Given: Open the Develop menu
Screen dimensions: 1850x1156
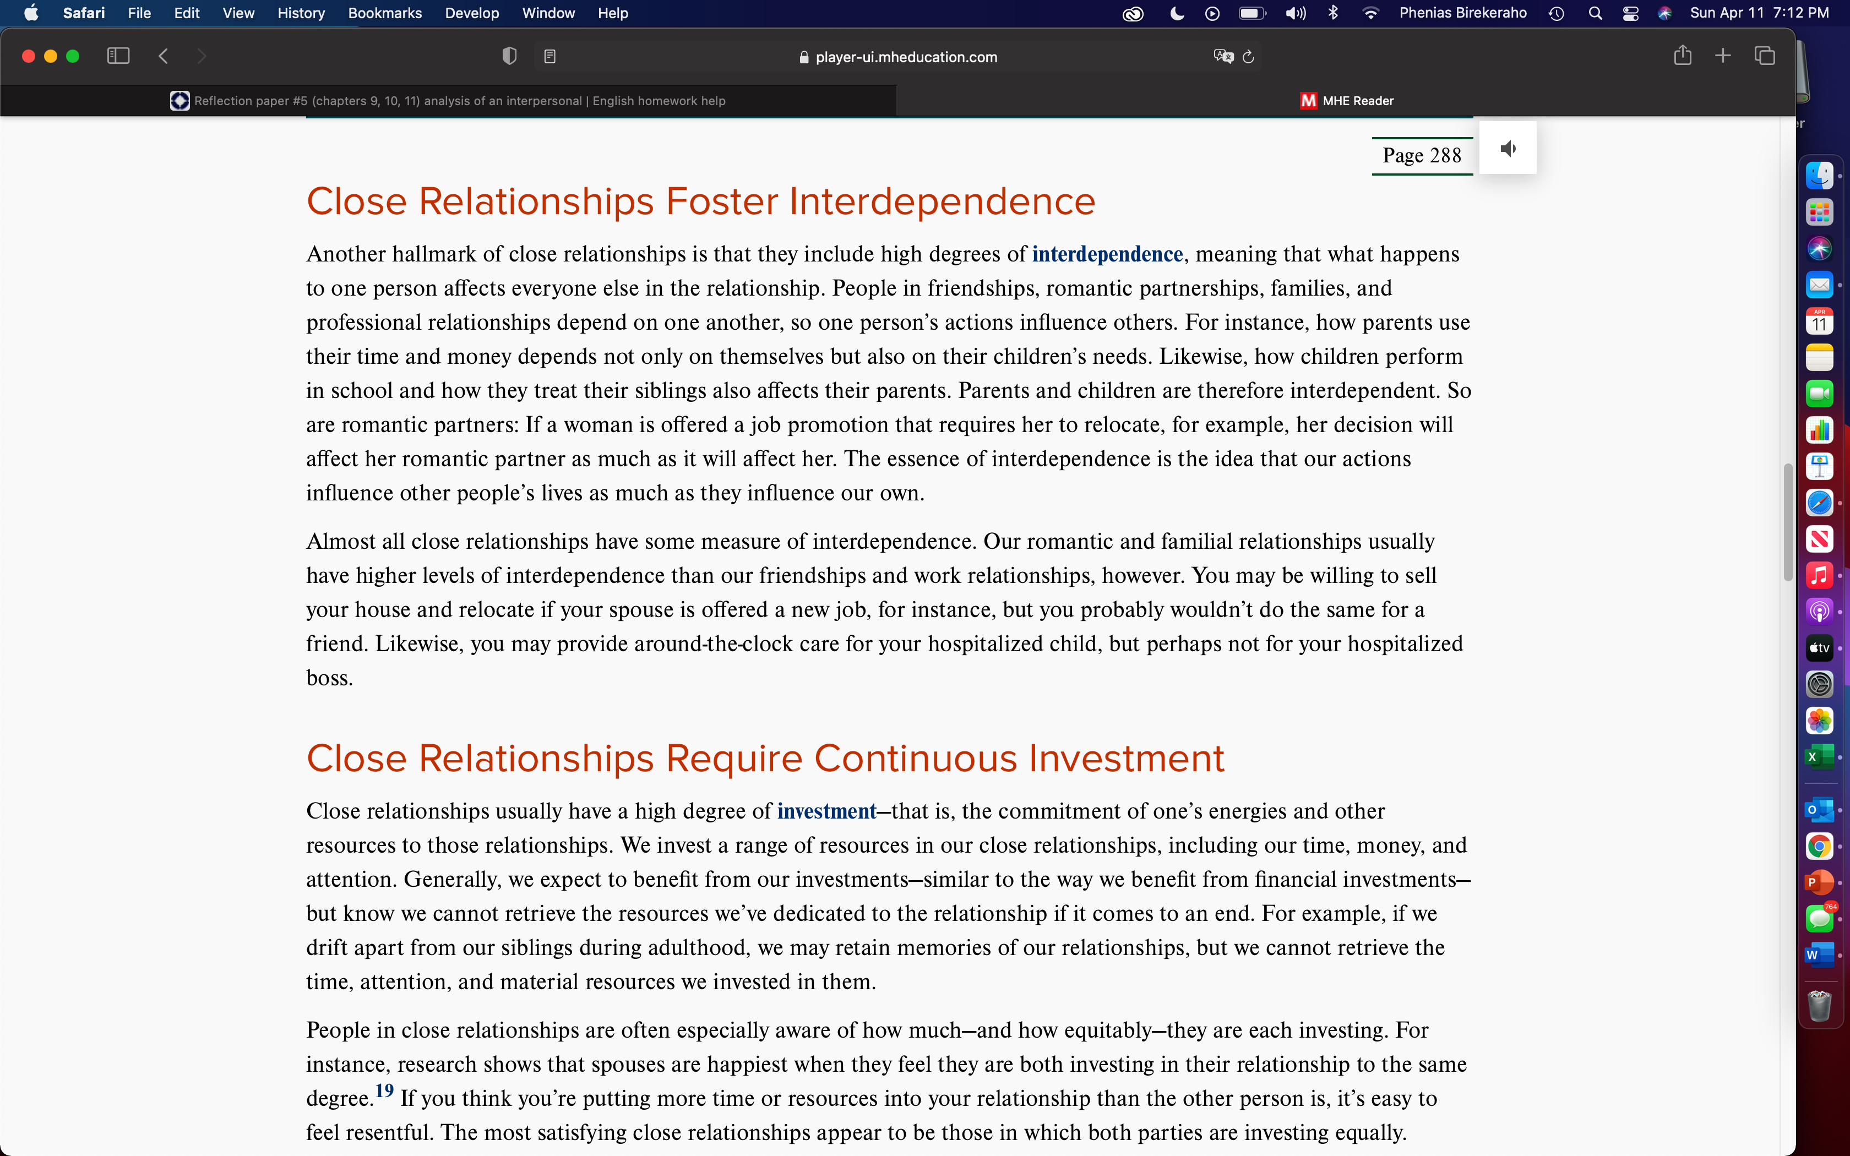Looking at the screenshot, I should coord(472,13).
